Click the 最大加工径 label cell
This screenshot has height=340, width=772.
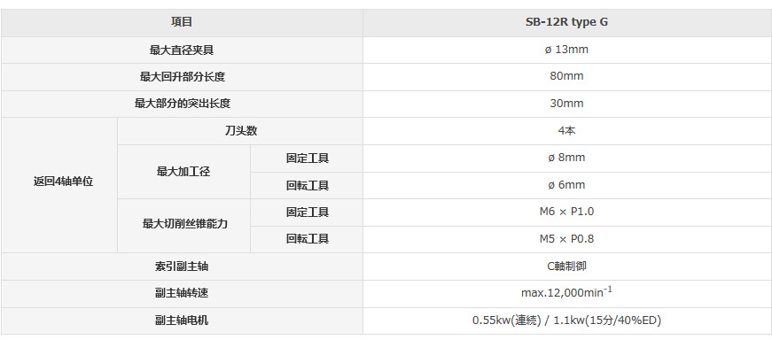(x=183, y=172)
